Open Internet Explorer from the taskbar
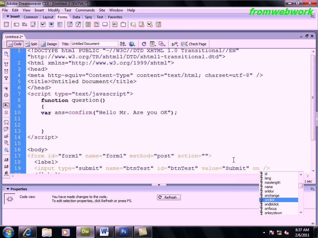 pyautogui.click(x=27, y=232)
